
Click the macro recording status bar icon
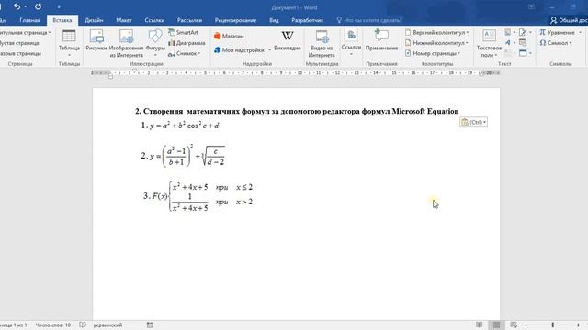click(x=150, y=324)
